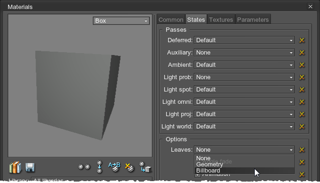This screenshot has width=320, height=183.
Task: Reset Light spot pass with its X icon
Action: tap(302, 90)
